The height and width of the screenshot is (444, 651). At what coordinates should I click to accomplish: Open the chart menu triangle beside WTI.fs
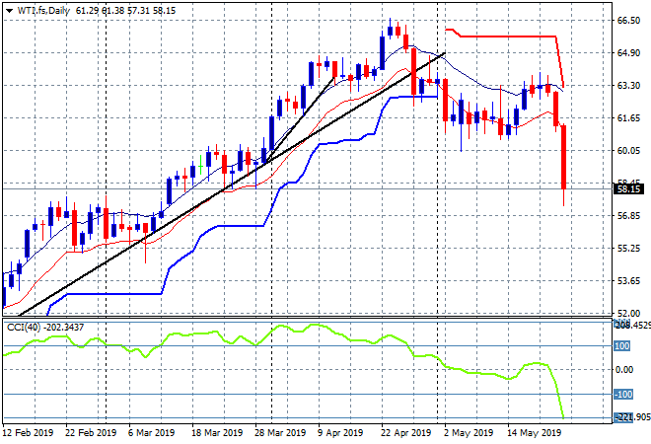coord(9,11)
